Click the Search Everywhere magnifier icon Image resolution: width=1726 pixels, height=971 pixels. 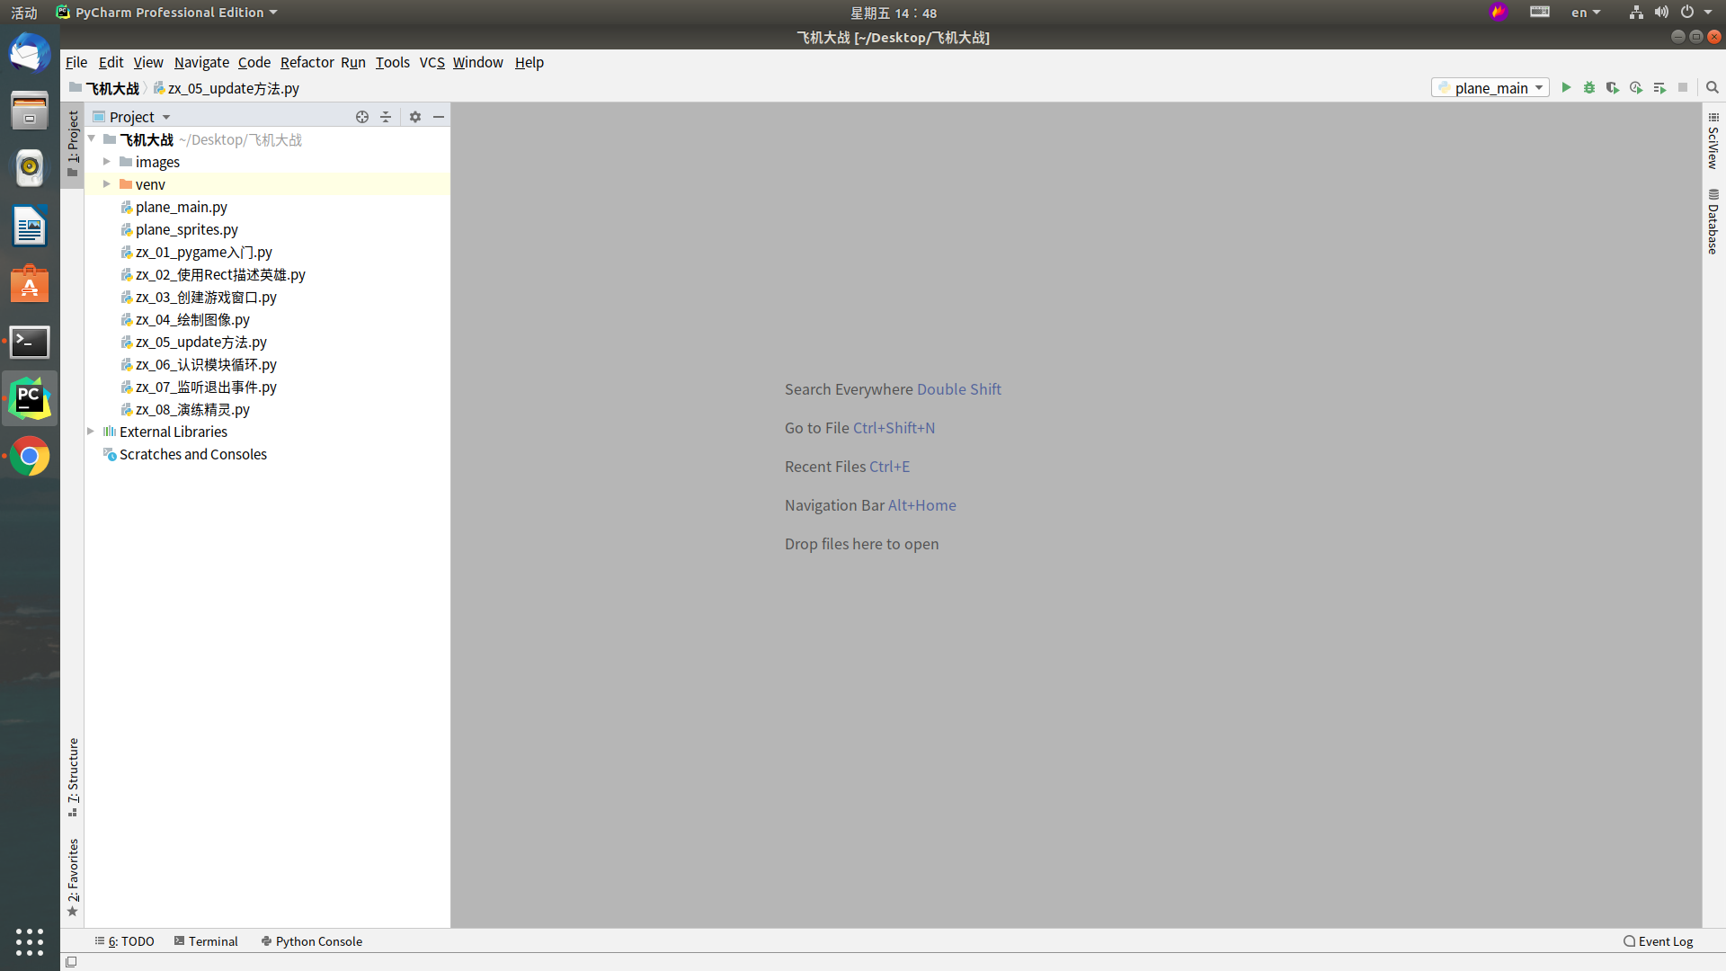tap(1713, 87)
